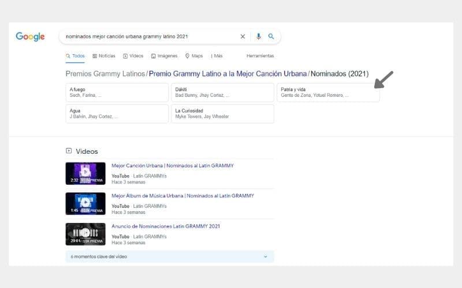Click the Noticias tab newspaper icon

[95, 56]
